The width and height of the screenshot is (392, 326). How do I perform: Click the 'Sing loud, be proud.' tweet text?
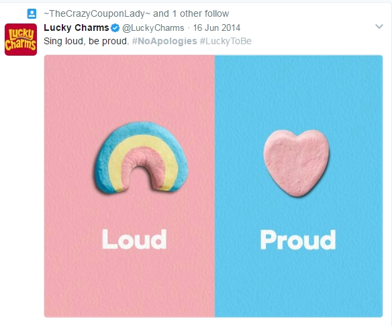[x=87, y=41]
